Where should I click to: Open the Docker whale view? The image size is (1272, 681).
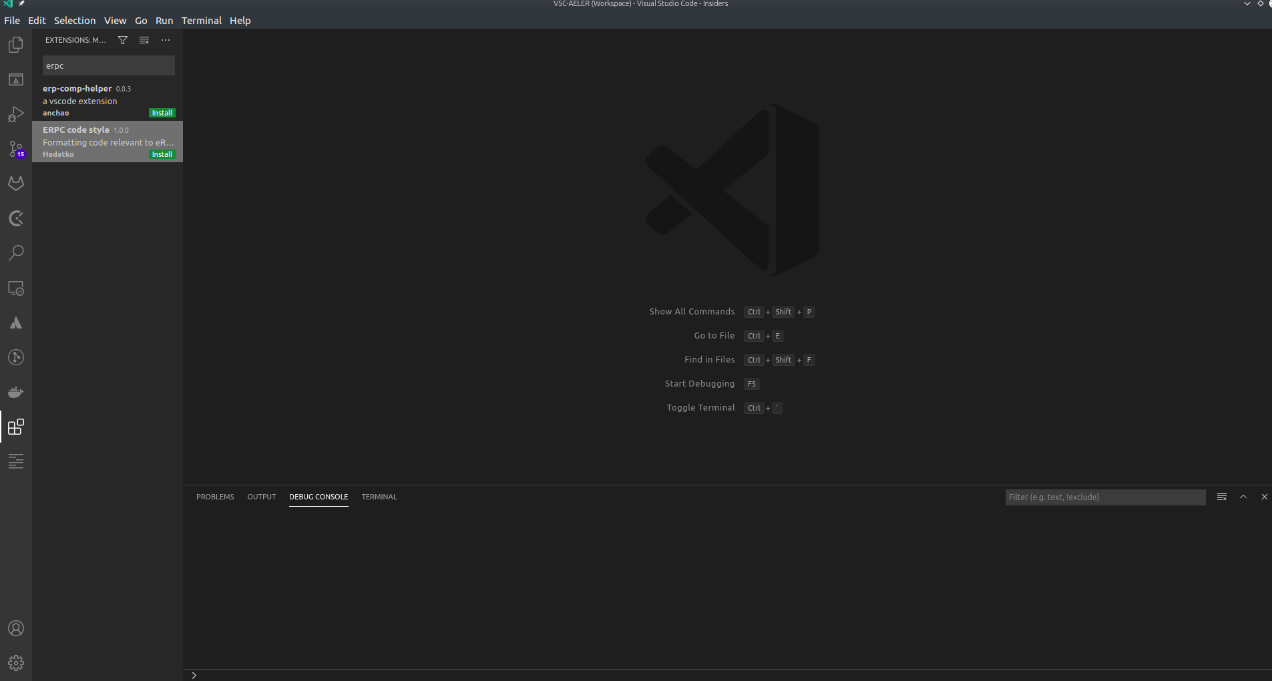click(x=16, y=392)
